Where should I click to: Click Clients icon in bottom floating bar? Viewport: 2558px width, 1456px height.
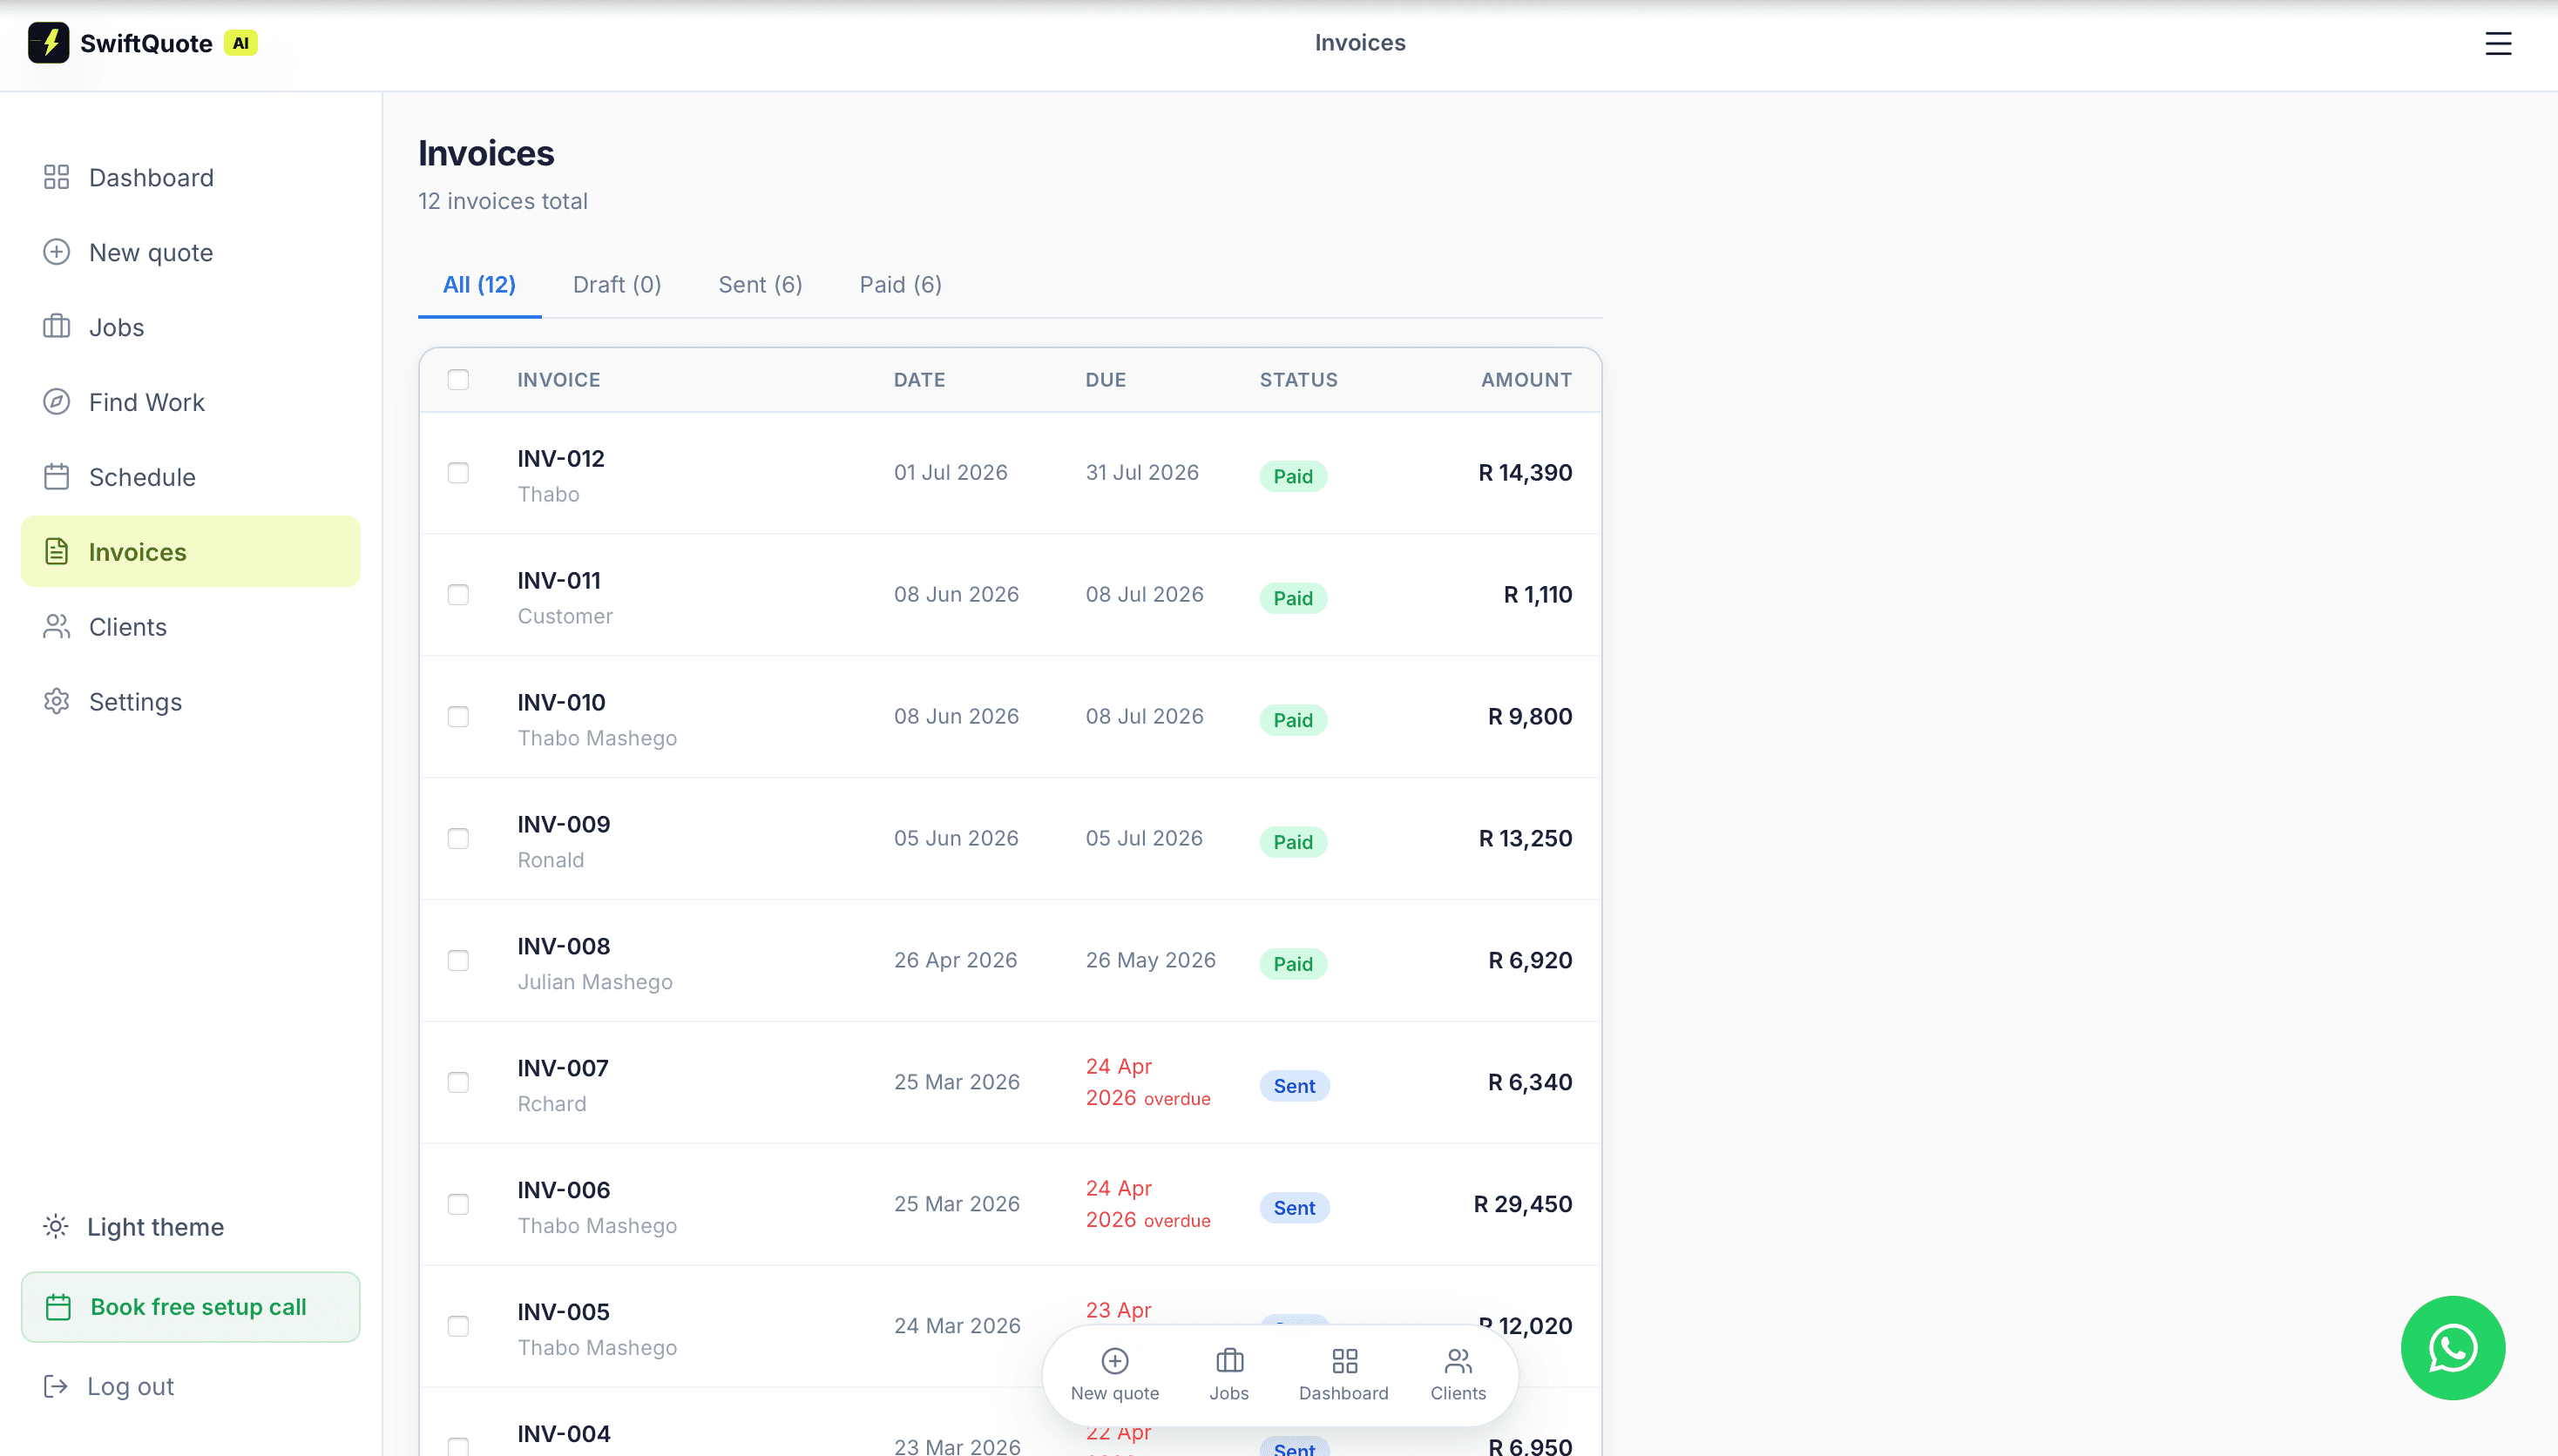click(x=1458, y=1361)
